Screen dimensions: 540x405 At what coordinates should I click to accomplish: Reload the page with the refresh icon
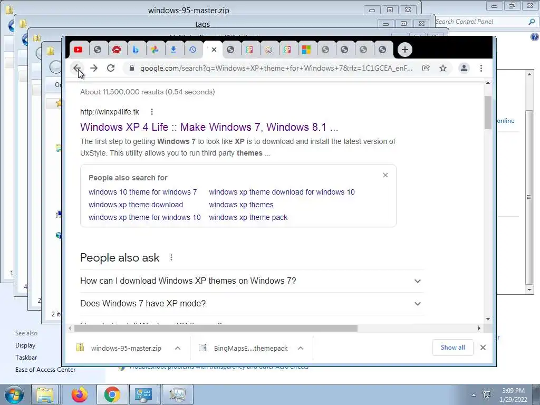(x=111, y=68)
